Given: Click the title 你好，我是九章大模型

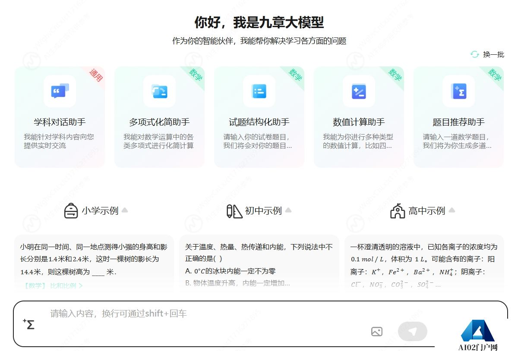Looking at the screenshot, I should point(259,22).
